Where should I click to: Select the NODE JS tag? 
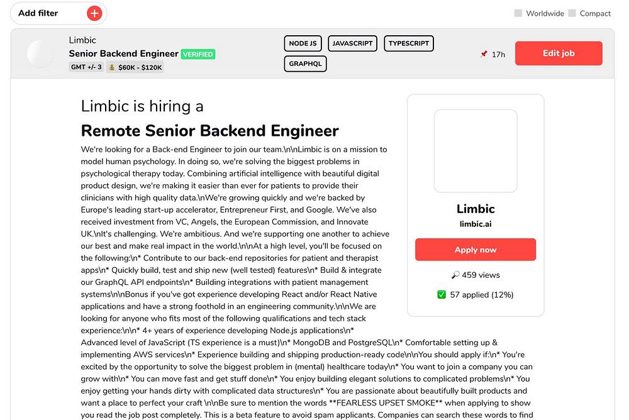pyautogui.click(x=303, y=43)
